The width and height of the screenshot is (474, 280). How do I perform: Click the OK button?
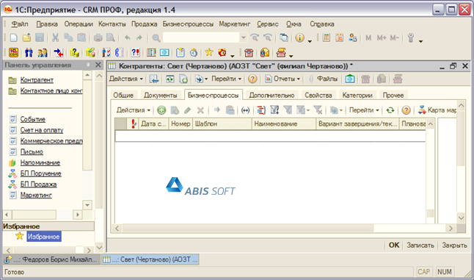pyautogui.click(x=393, y=245)
